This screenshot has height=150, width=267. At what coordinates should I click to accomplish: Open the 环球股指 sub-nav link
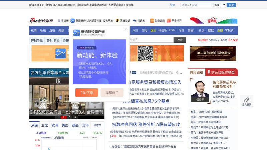37,41
